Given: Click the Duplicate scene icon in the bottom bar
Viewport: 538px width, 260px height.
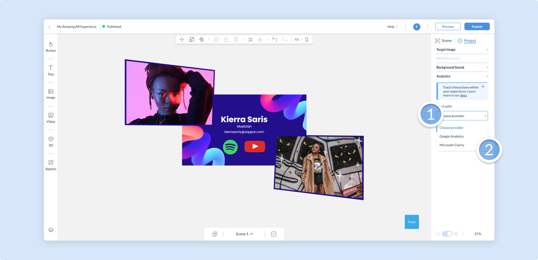Looking at the screenshot, I should 215,234.
